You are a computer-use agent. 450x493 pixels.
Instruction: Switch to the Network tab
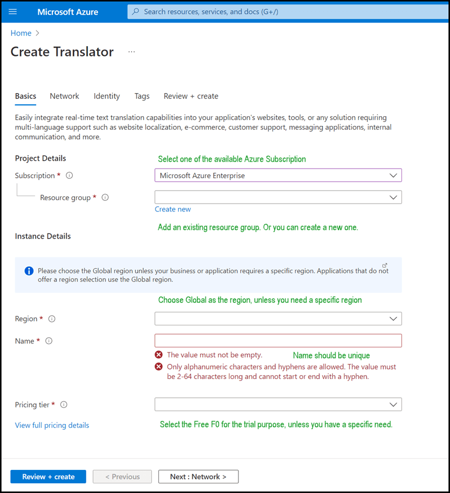tap(64, 96)
